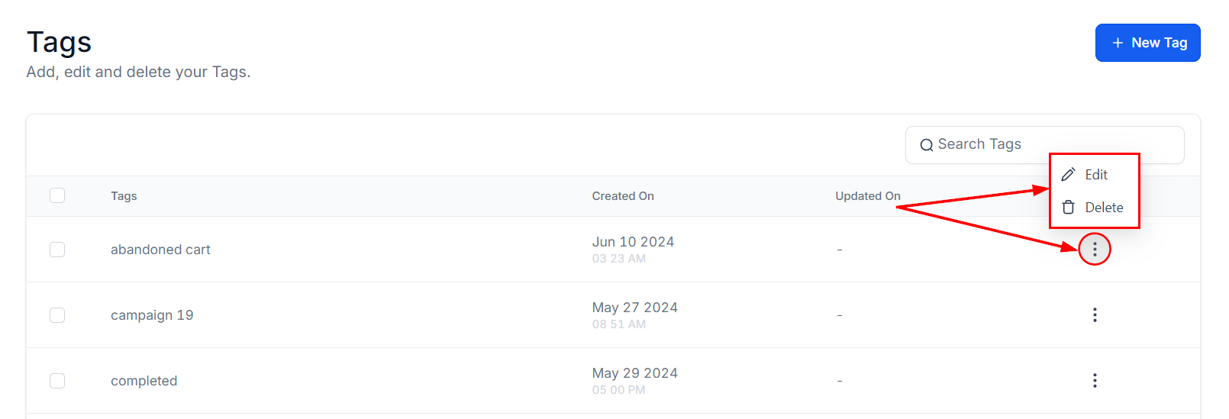Click the trash Delete icon
This screenshot has width=1229, height=419.
1068,208
